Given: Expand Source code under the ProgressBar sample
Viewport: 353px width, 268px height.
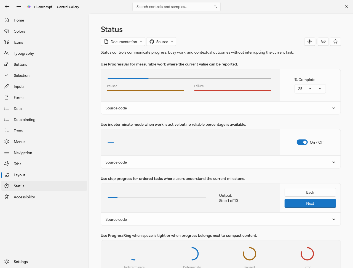Looking at the screenshot, I should click(x=221, y=108).
